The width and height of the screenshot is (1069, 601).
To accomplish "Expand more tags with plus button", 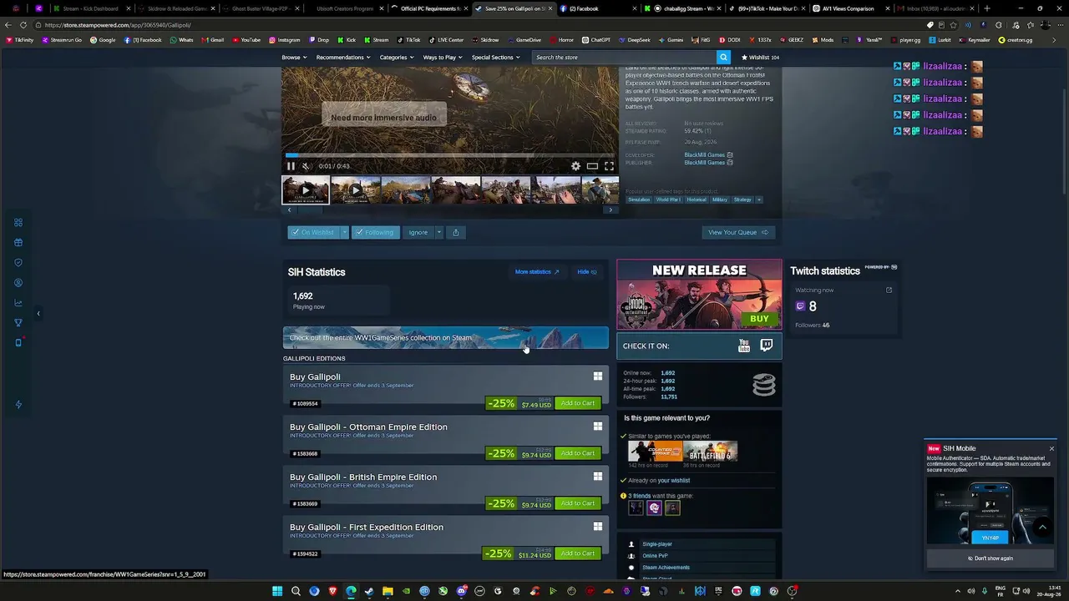I will [x=758, y=199].
